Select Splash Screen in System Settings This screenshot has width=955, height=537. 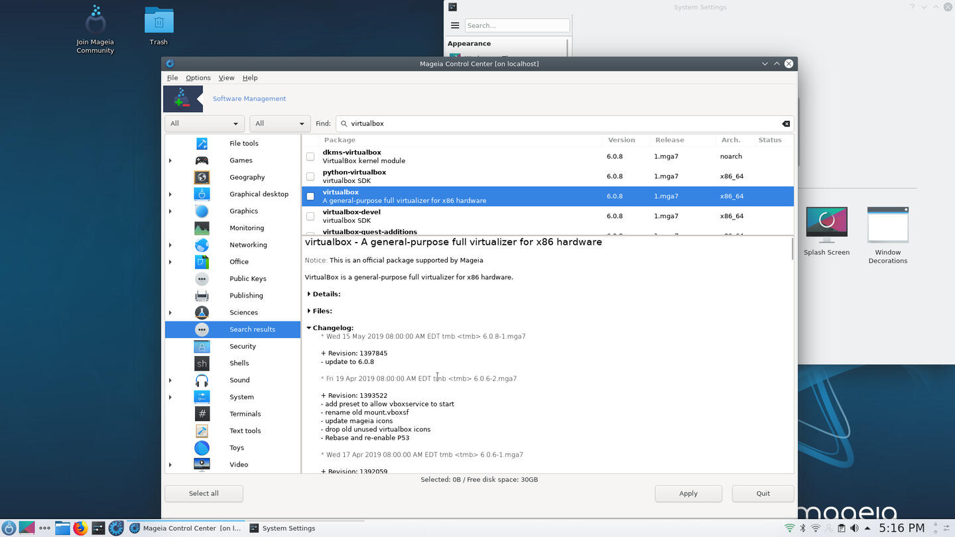(x=826, y=231)
